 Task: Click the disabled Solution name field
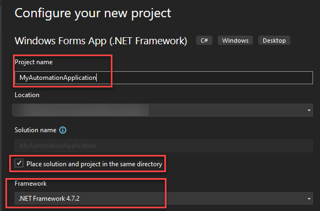pyautogui.click(x=164, y=146)
